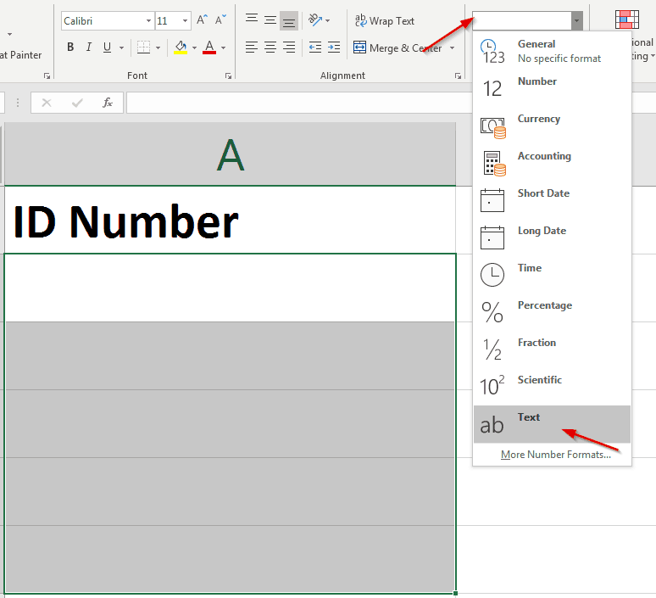Open Font Color dropdown arrow
Screen dimensions: 656x598
pyautogui.click(x=224, y=48)
